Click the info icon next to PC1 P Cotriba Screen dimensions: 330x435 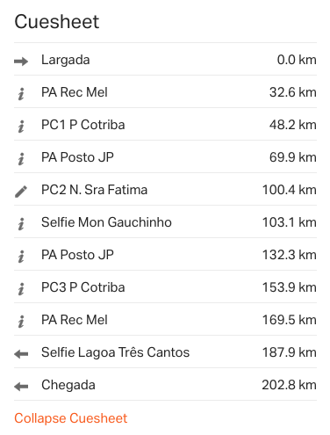click(x=21, y=127)
